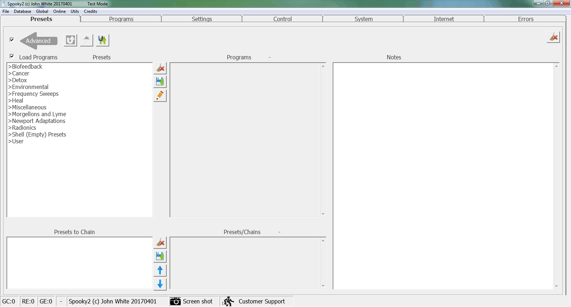Open Customer Support from status bar
Screen dimensions: 571x307
(256, 301)
